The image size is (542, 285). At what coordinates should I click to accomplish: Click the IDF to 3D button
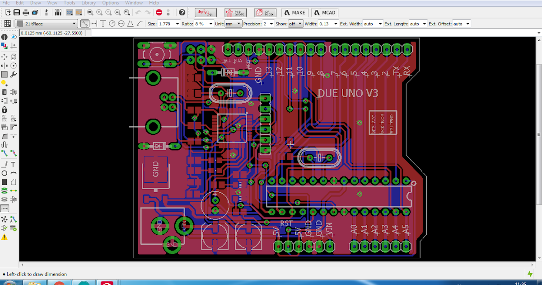(x=265, y=13)
